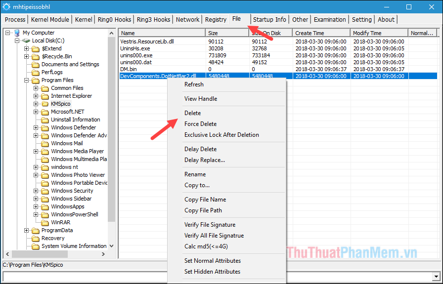
Task: Open the bottom combo box dropdown
Action: (437, 277)
